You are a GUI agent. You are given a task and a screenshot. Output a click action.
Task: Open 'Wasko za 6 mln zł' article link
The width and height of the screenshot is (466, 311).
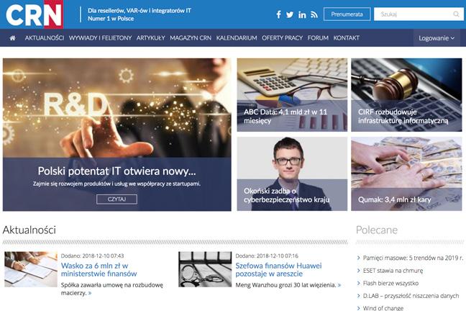click(99, 270)
